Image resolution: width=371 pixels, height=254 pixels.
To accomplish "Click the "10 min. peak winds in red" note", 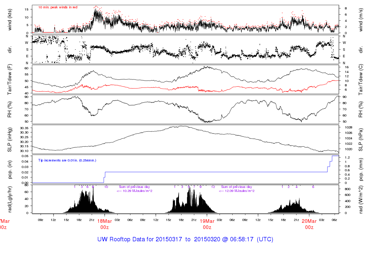I will 58,7.
